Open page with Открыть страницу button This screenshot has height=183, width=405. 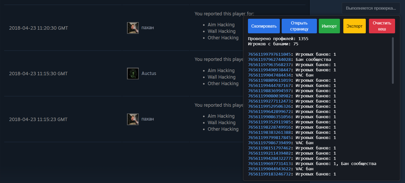click(299, 26)
